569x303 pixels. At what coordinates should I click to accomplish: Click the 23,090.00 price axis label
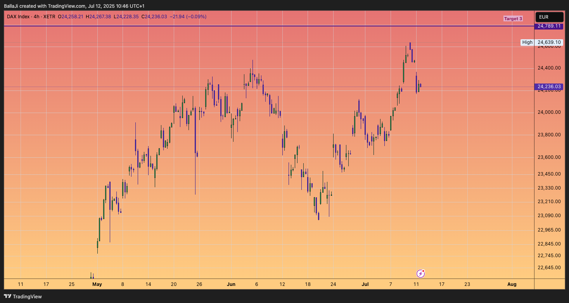tap(549, 216)
